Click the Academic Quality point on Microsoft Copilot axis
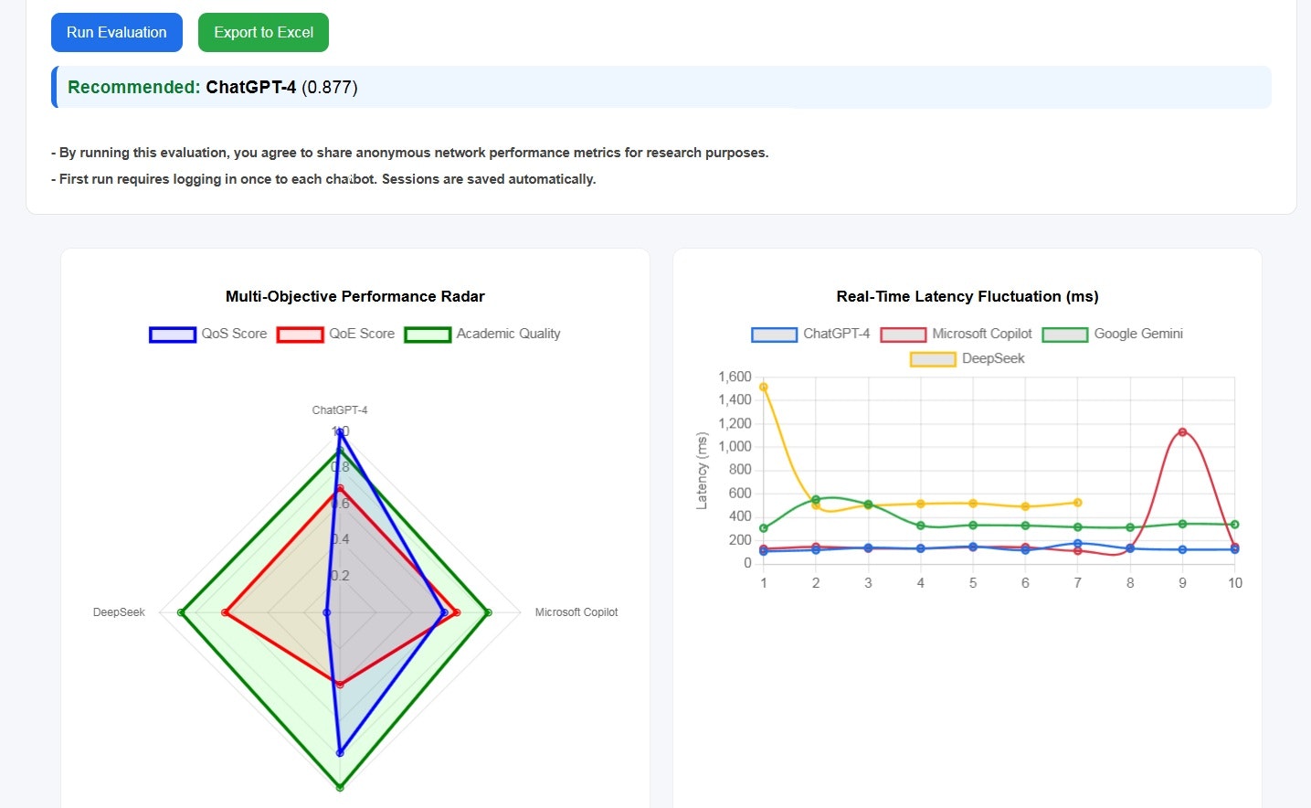 [488, 612]
